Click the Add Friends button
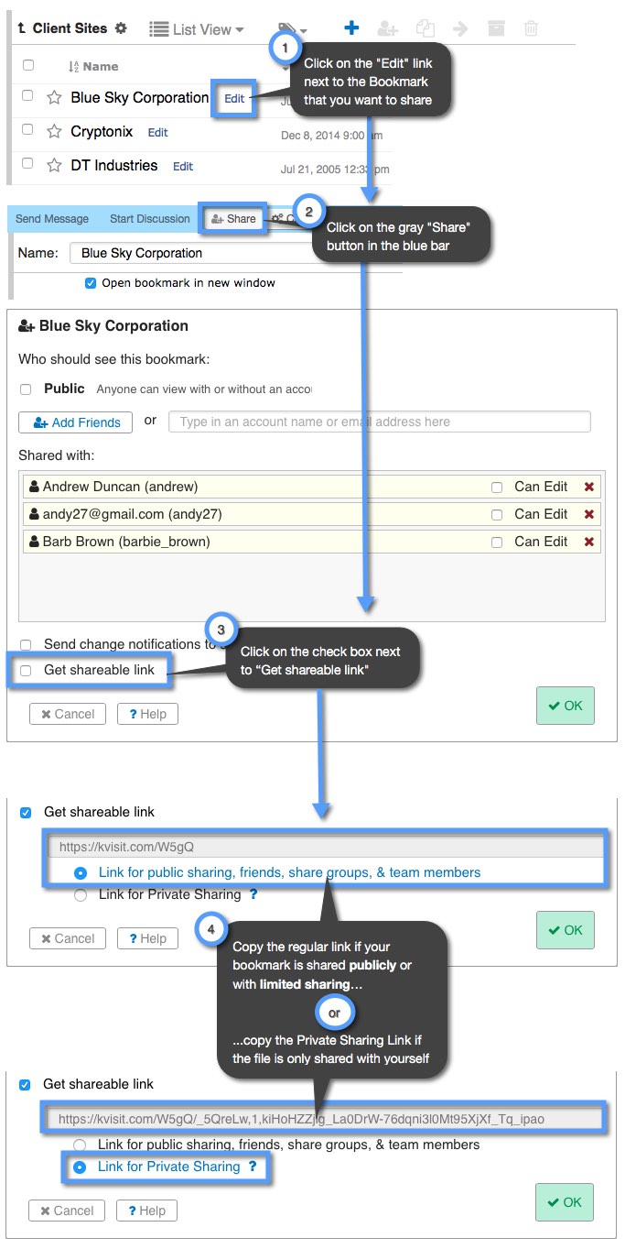 75,422
